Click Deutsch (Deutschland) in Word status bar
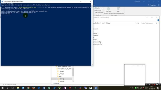Image resolution: width=161 pixels, height=90 pixels. tap(10, 85)
